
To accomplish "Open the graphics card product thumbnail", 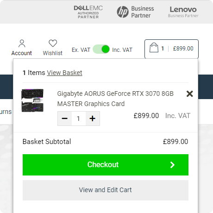I will [32, 100].
